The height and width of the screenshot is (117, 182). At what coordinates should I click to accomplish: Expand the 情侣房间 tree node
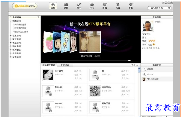pos(10,53)
